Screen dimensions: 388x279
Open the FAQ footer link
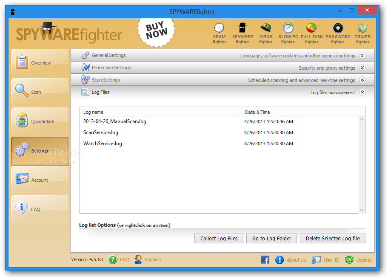[x=125, y=260]
